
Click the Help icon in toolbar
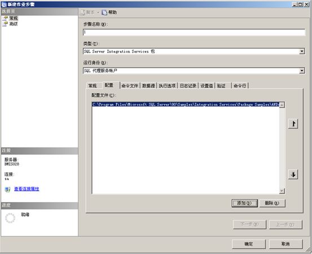coord(104,12)
